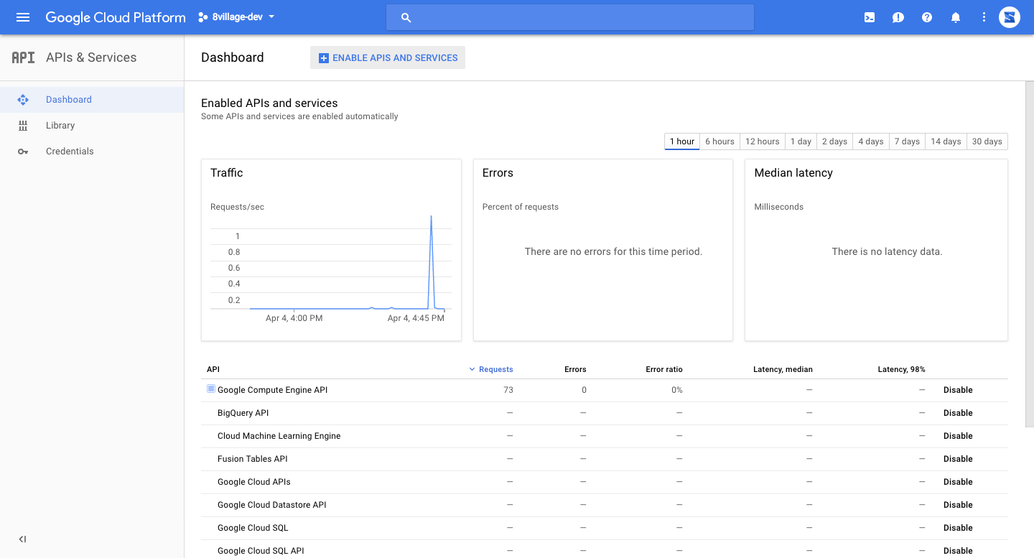Viewport: 1034px width, 558px height.
Task: Open Dashboard in the sidebar
Action: [92, 100]
